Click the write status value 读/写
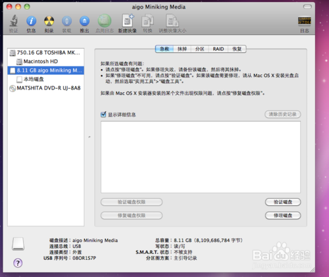 coord(180,246)
